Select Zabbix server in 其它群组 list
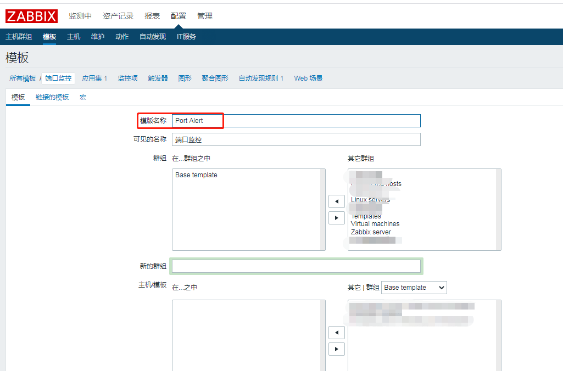This screenshot has height=371, width=563. [x=371, y=232]
